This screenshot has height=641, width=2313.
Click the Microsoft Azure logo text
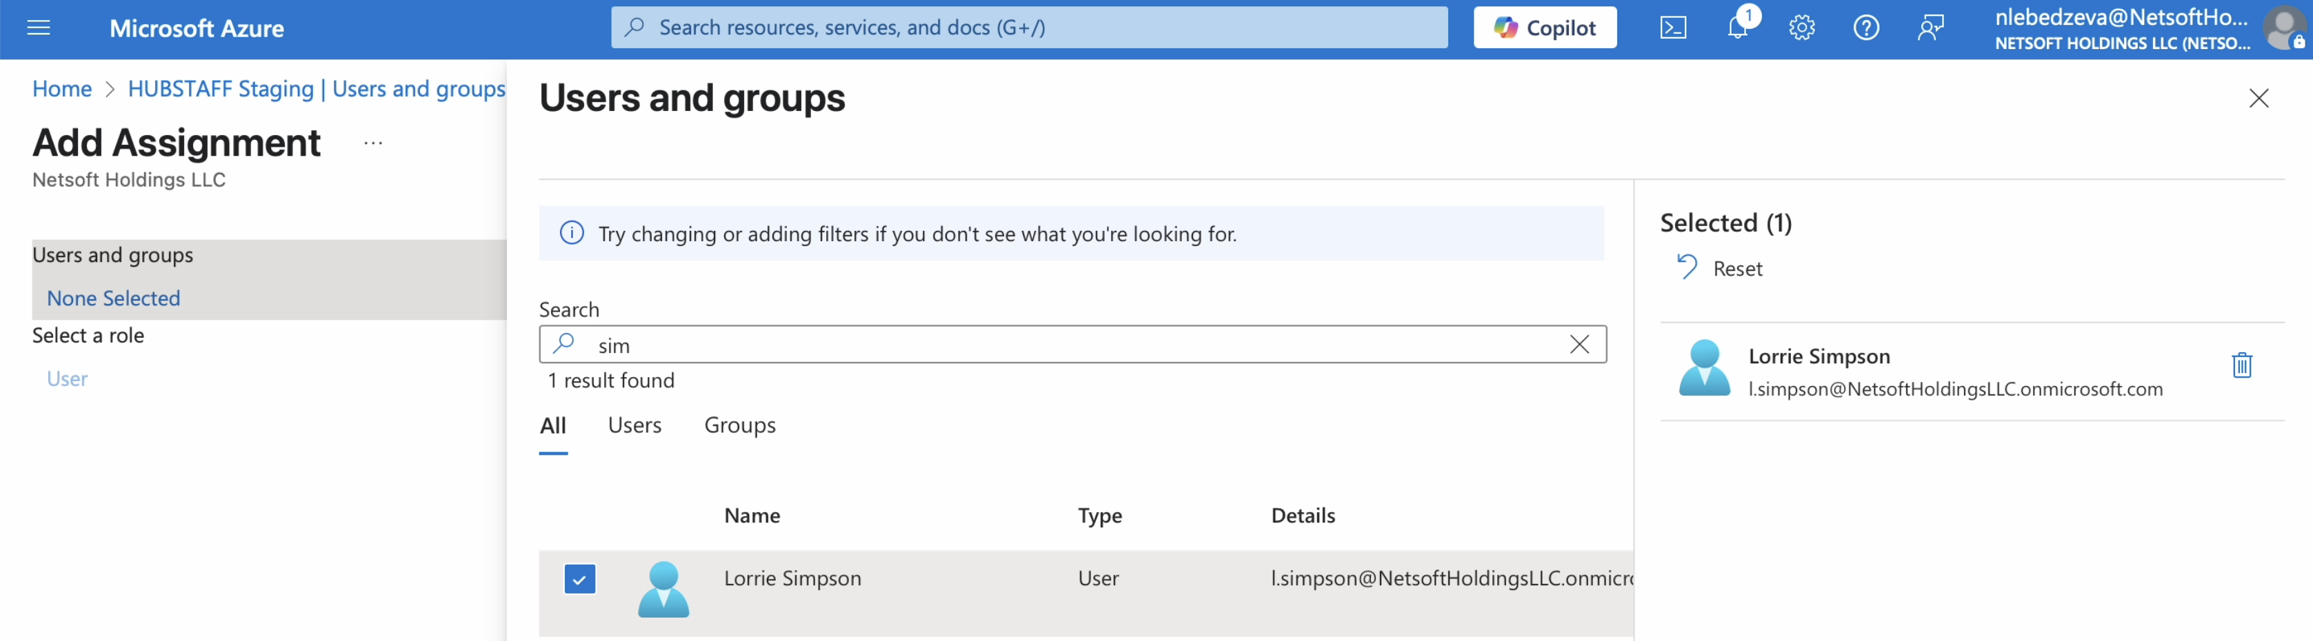tap(197, 29)
